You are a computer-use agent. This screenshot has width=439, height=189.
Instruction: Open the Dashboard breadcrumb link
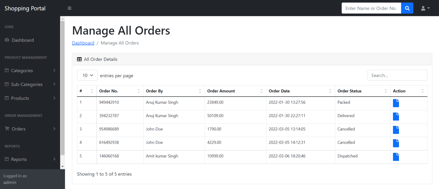click(83, 43)
